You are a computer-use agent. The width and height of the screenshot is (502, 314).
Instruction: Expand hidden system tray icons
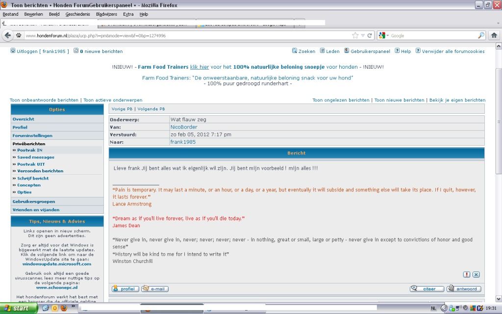(444, 308)
